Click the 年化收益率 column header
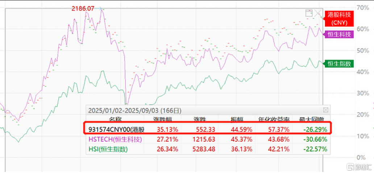 (x=274, y=119)
